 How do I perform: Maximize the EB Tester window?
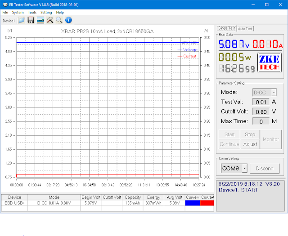[x=267, y=4]
